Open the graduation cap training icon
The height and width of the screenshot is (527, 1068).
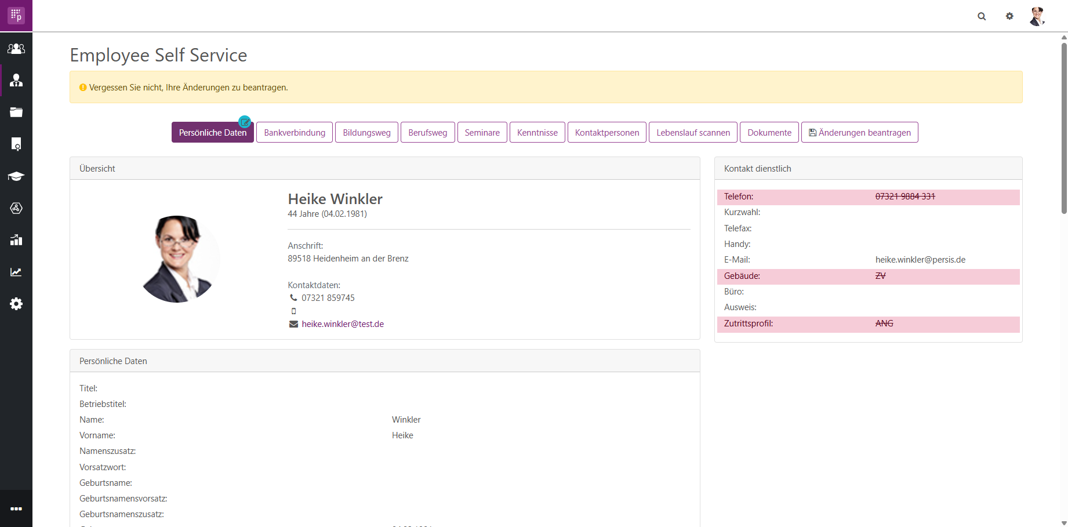point(16,176)
